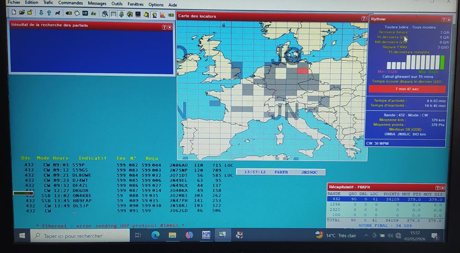Click the blue up arrow icon
This screenshot has height=253, width=460.
(49, 13)
